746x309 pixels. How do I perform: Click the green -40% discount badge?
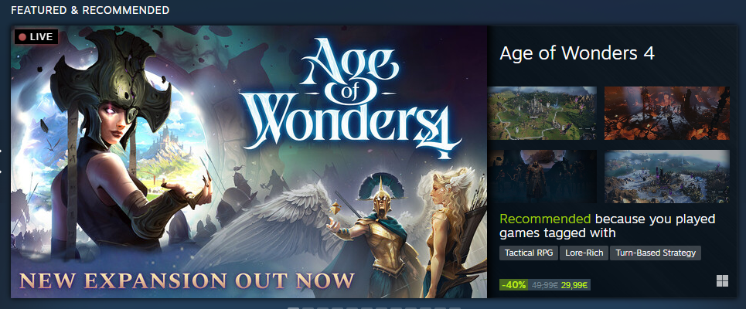[514, 285]
